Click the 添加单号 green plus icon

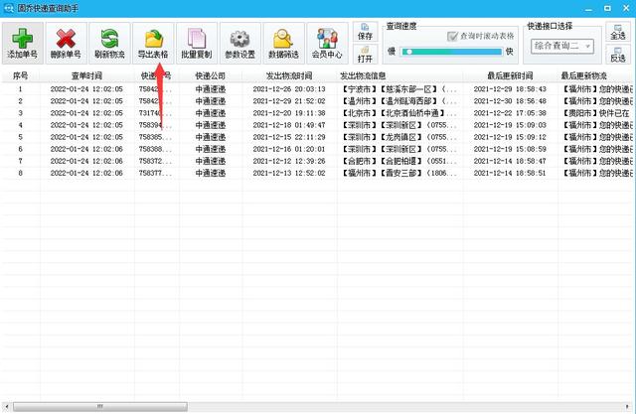click(21, 40)
